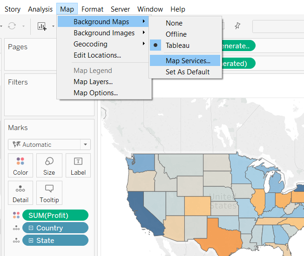Open the Automatic mark type dropdown
The image size is (304, 256).
tap(49, 144)
